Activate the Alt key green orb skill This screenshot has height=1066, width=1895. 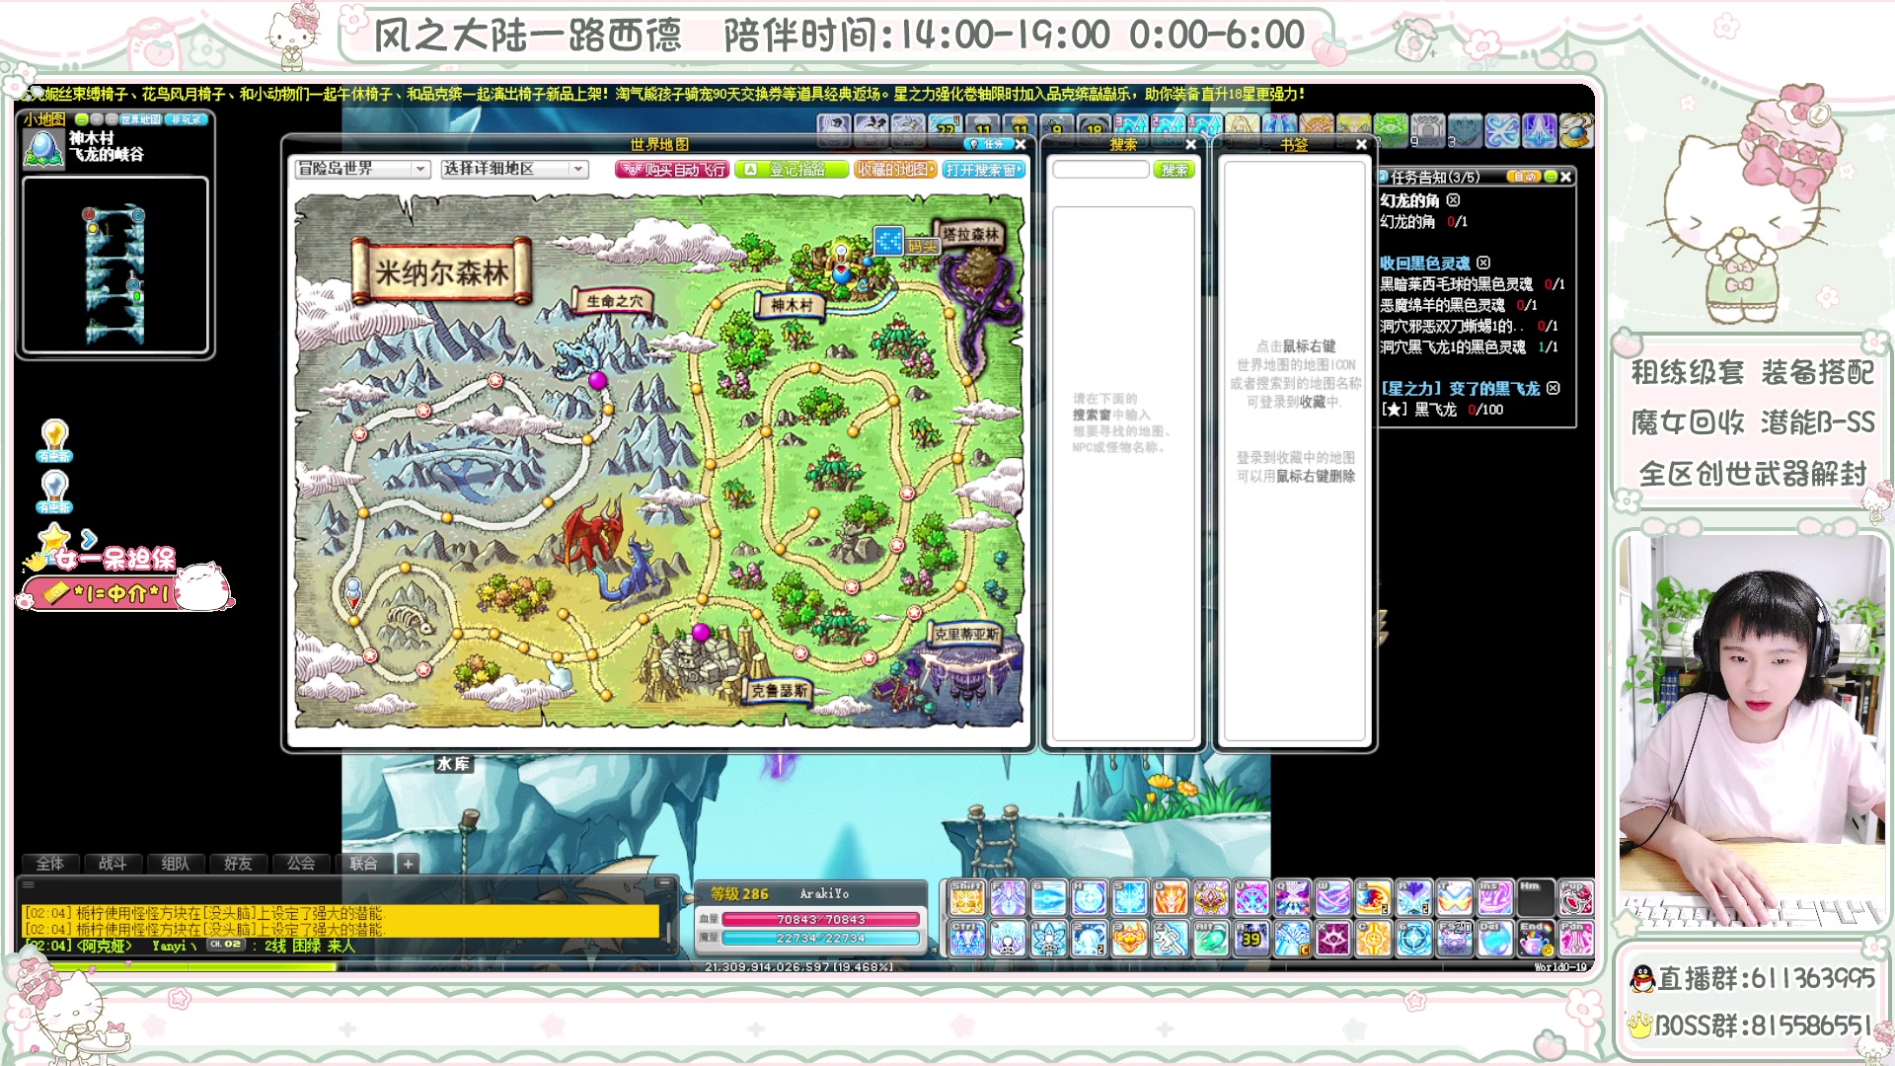(x=1211, y=939)
